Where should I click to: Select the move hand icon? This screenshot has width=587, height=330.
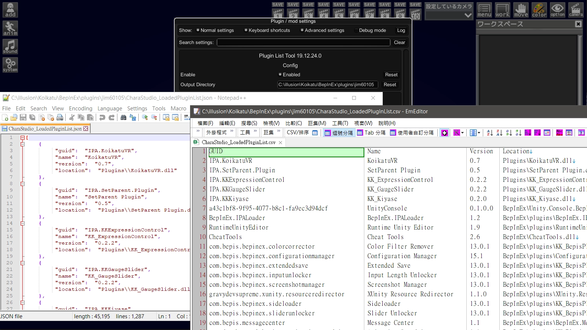point(521,10)
